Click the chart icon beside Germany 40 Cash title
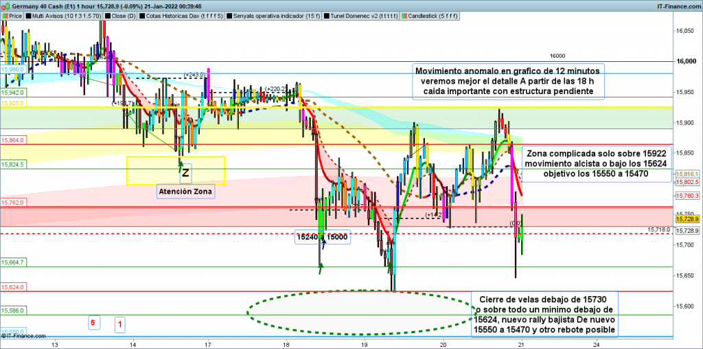Viewport: 703px width, 349px height. 5,5
